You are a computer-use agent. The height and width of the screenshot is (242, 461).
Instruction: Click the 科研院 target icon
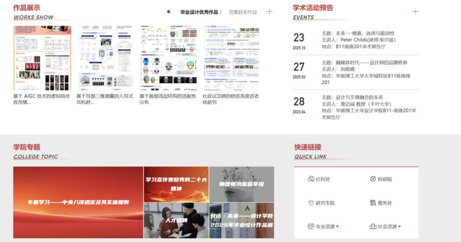[x=373, y=179]
